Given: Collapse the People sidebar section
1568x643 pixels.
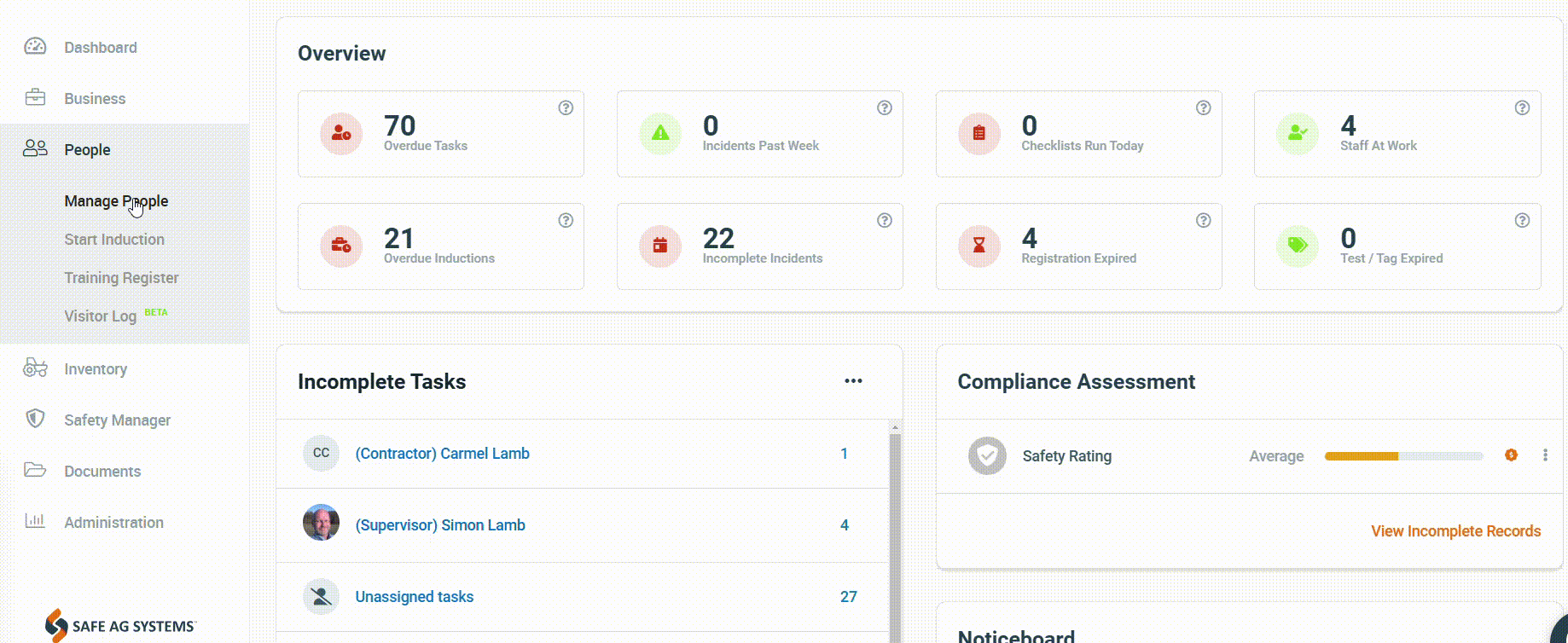Looking at the screenshot, I should [87, 150].
